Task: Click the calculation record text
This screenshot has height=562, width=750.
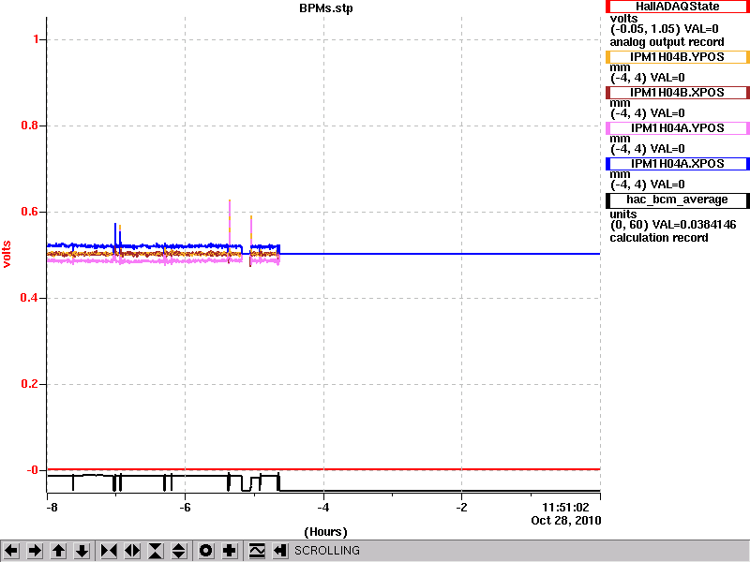Action: click(659, 238)
